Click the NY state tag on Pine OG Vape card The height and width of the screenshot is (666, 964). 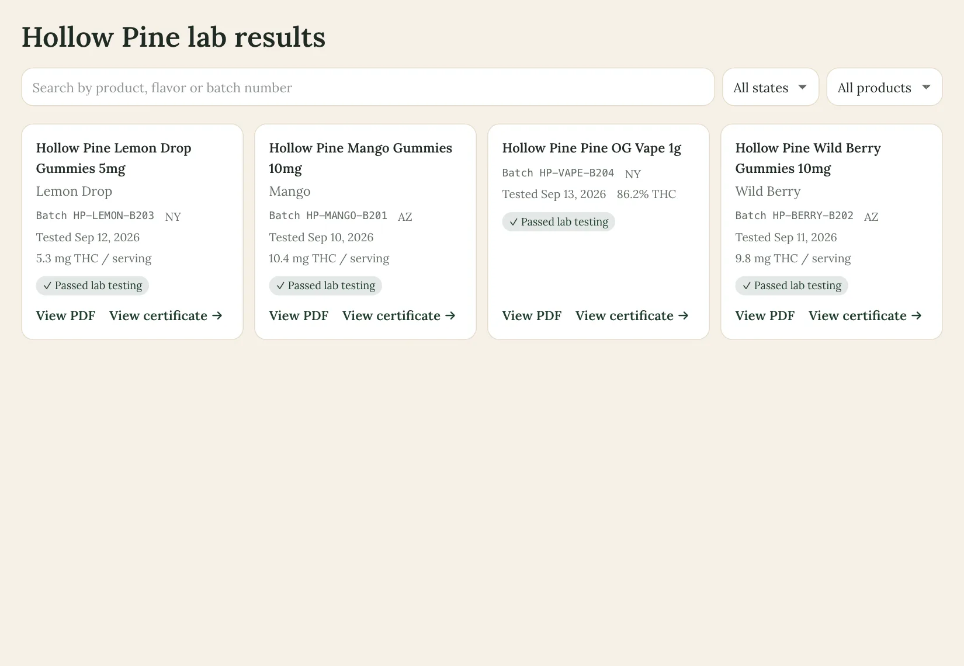tap(633, 174)
